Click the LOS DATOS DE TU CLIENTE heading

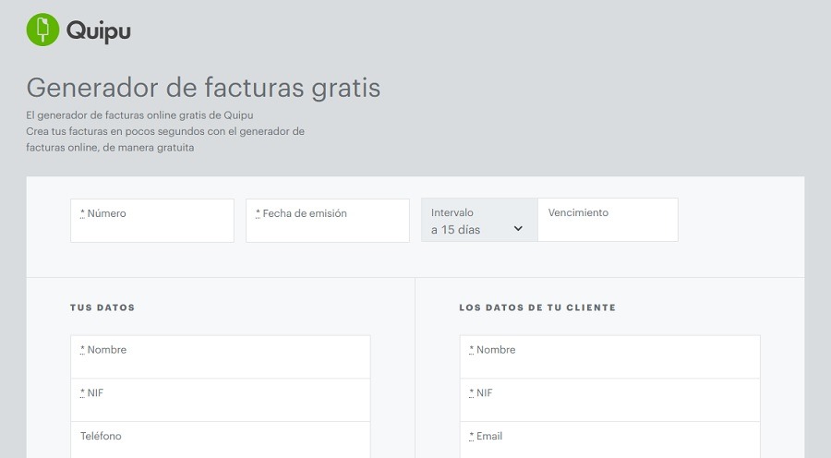pos(537,307)
